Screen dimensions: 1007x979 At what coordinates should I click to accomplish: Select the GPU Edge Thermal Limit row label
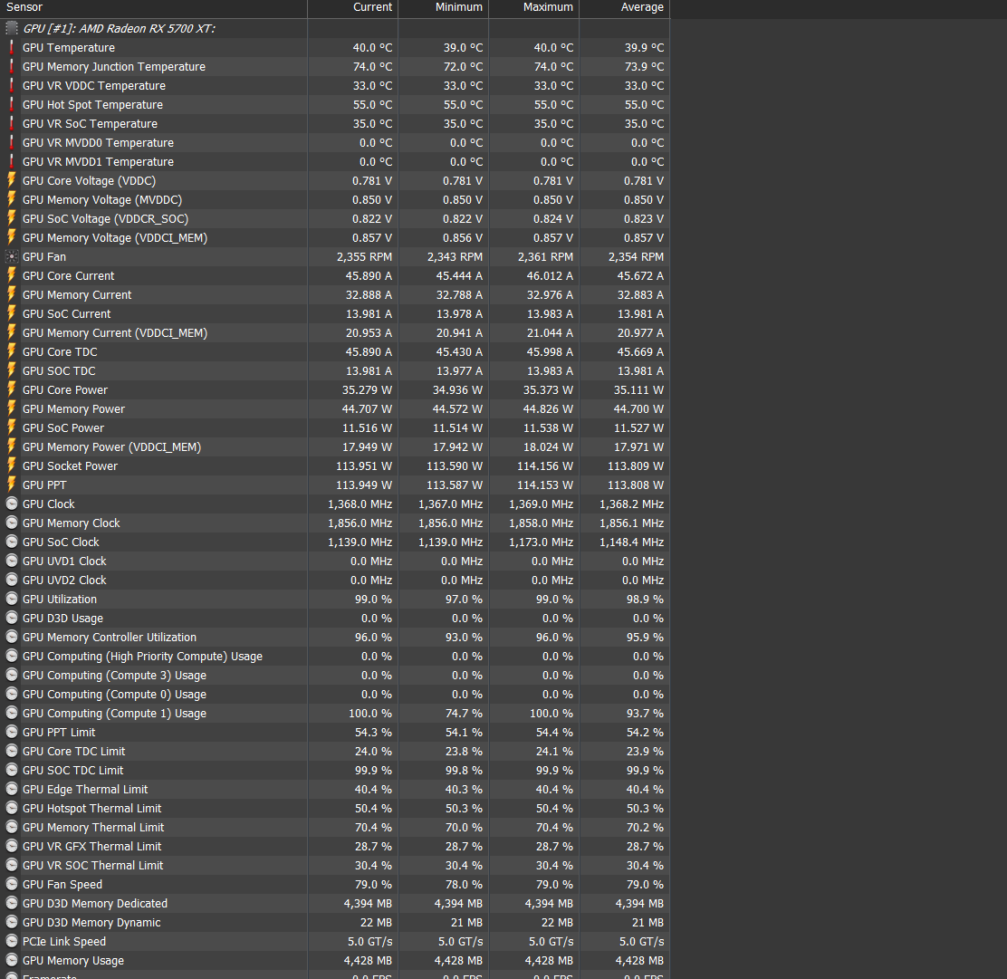[85, 789]
